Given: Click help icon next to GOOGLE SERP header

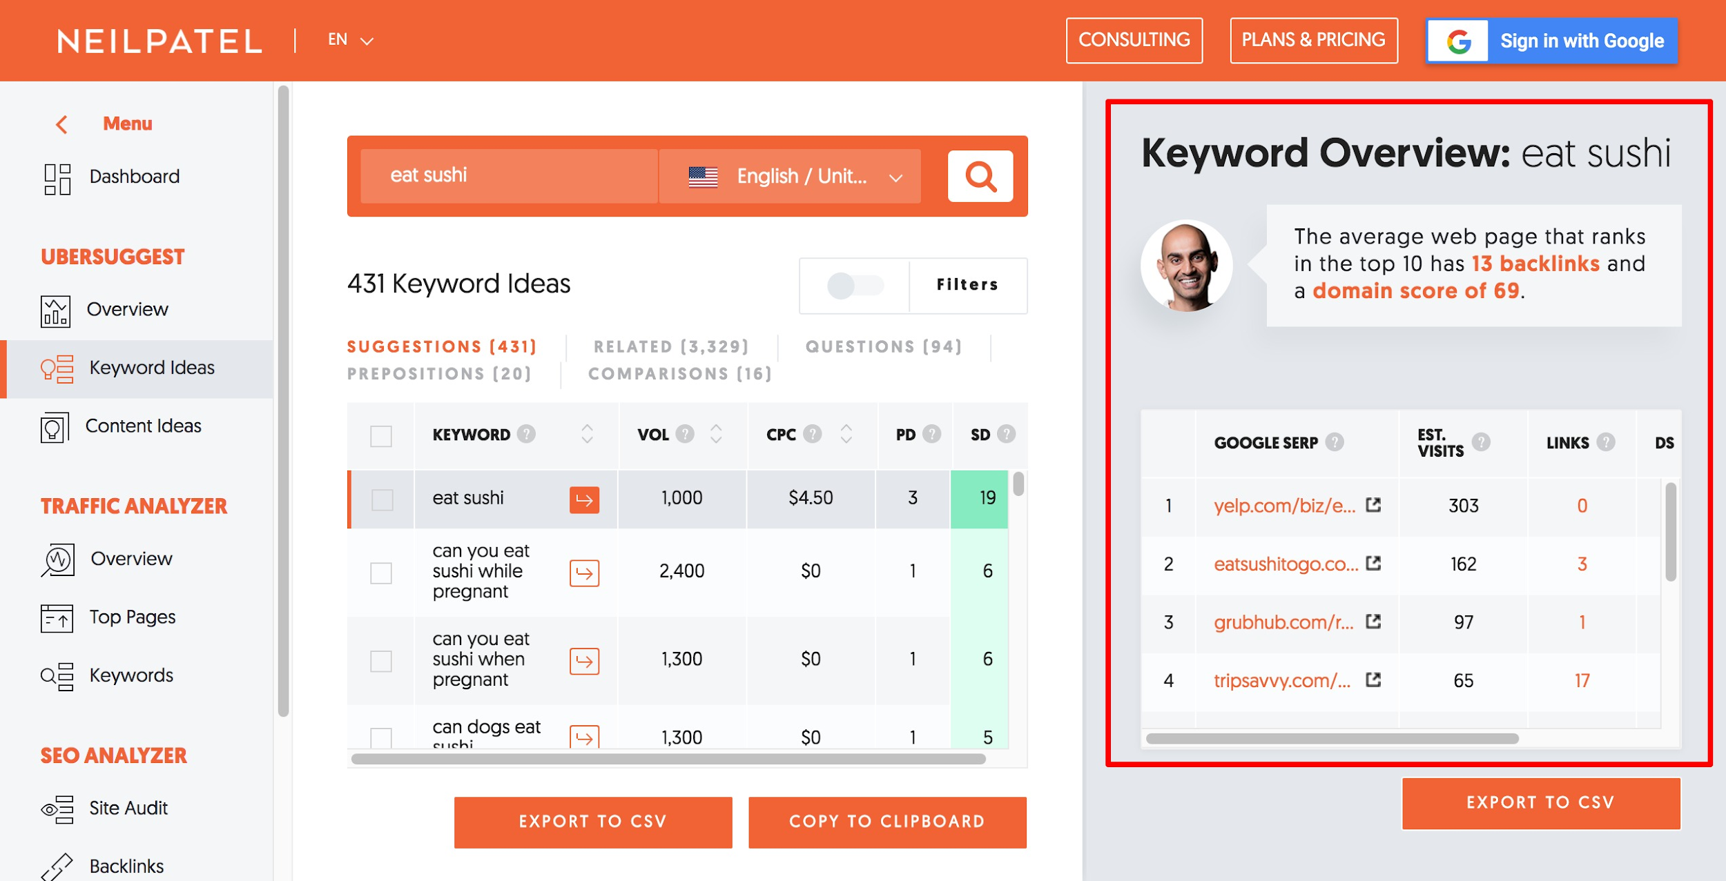Looking at the screenshot, I should (1335, 442).
